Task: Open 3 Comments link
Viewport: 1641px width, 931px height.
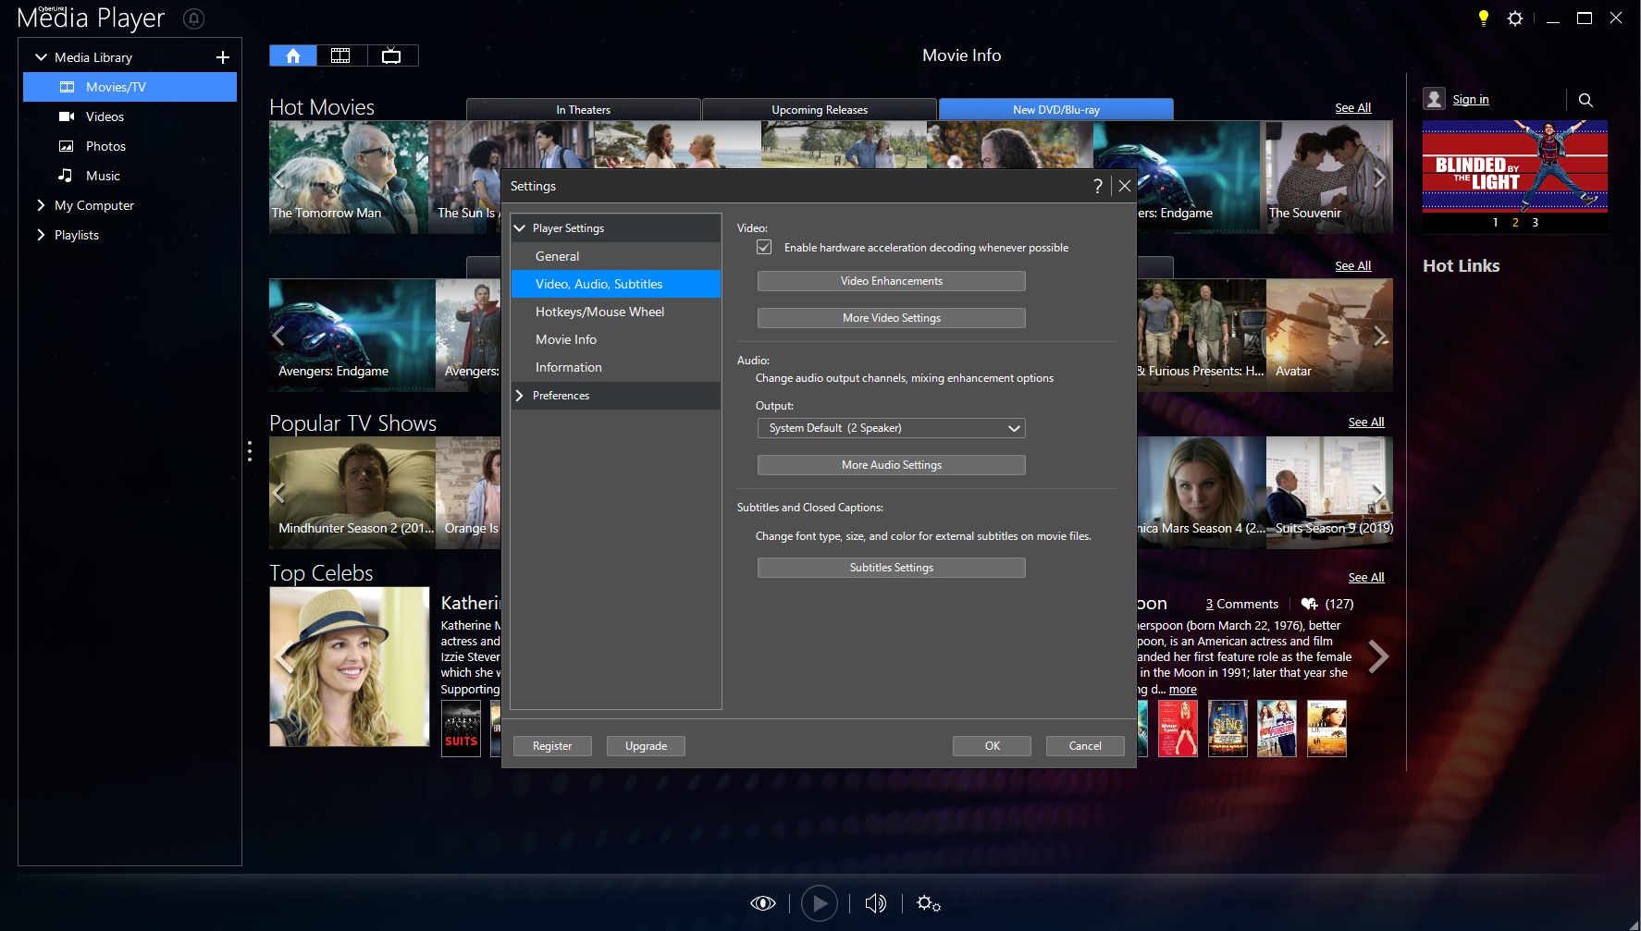Action: 1241,604
